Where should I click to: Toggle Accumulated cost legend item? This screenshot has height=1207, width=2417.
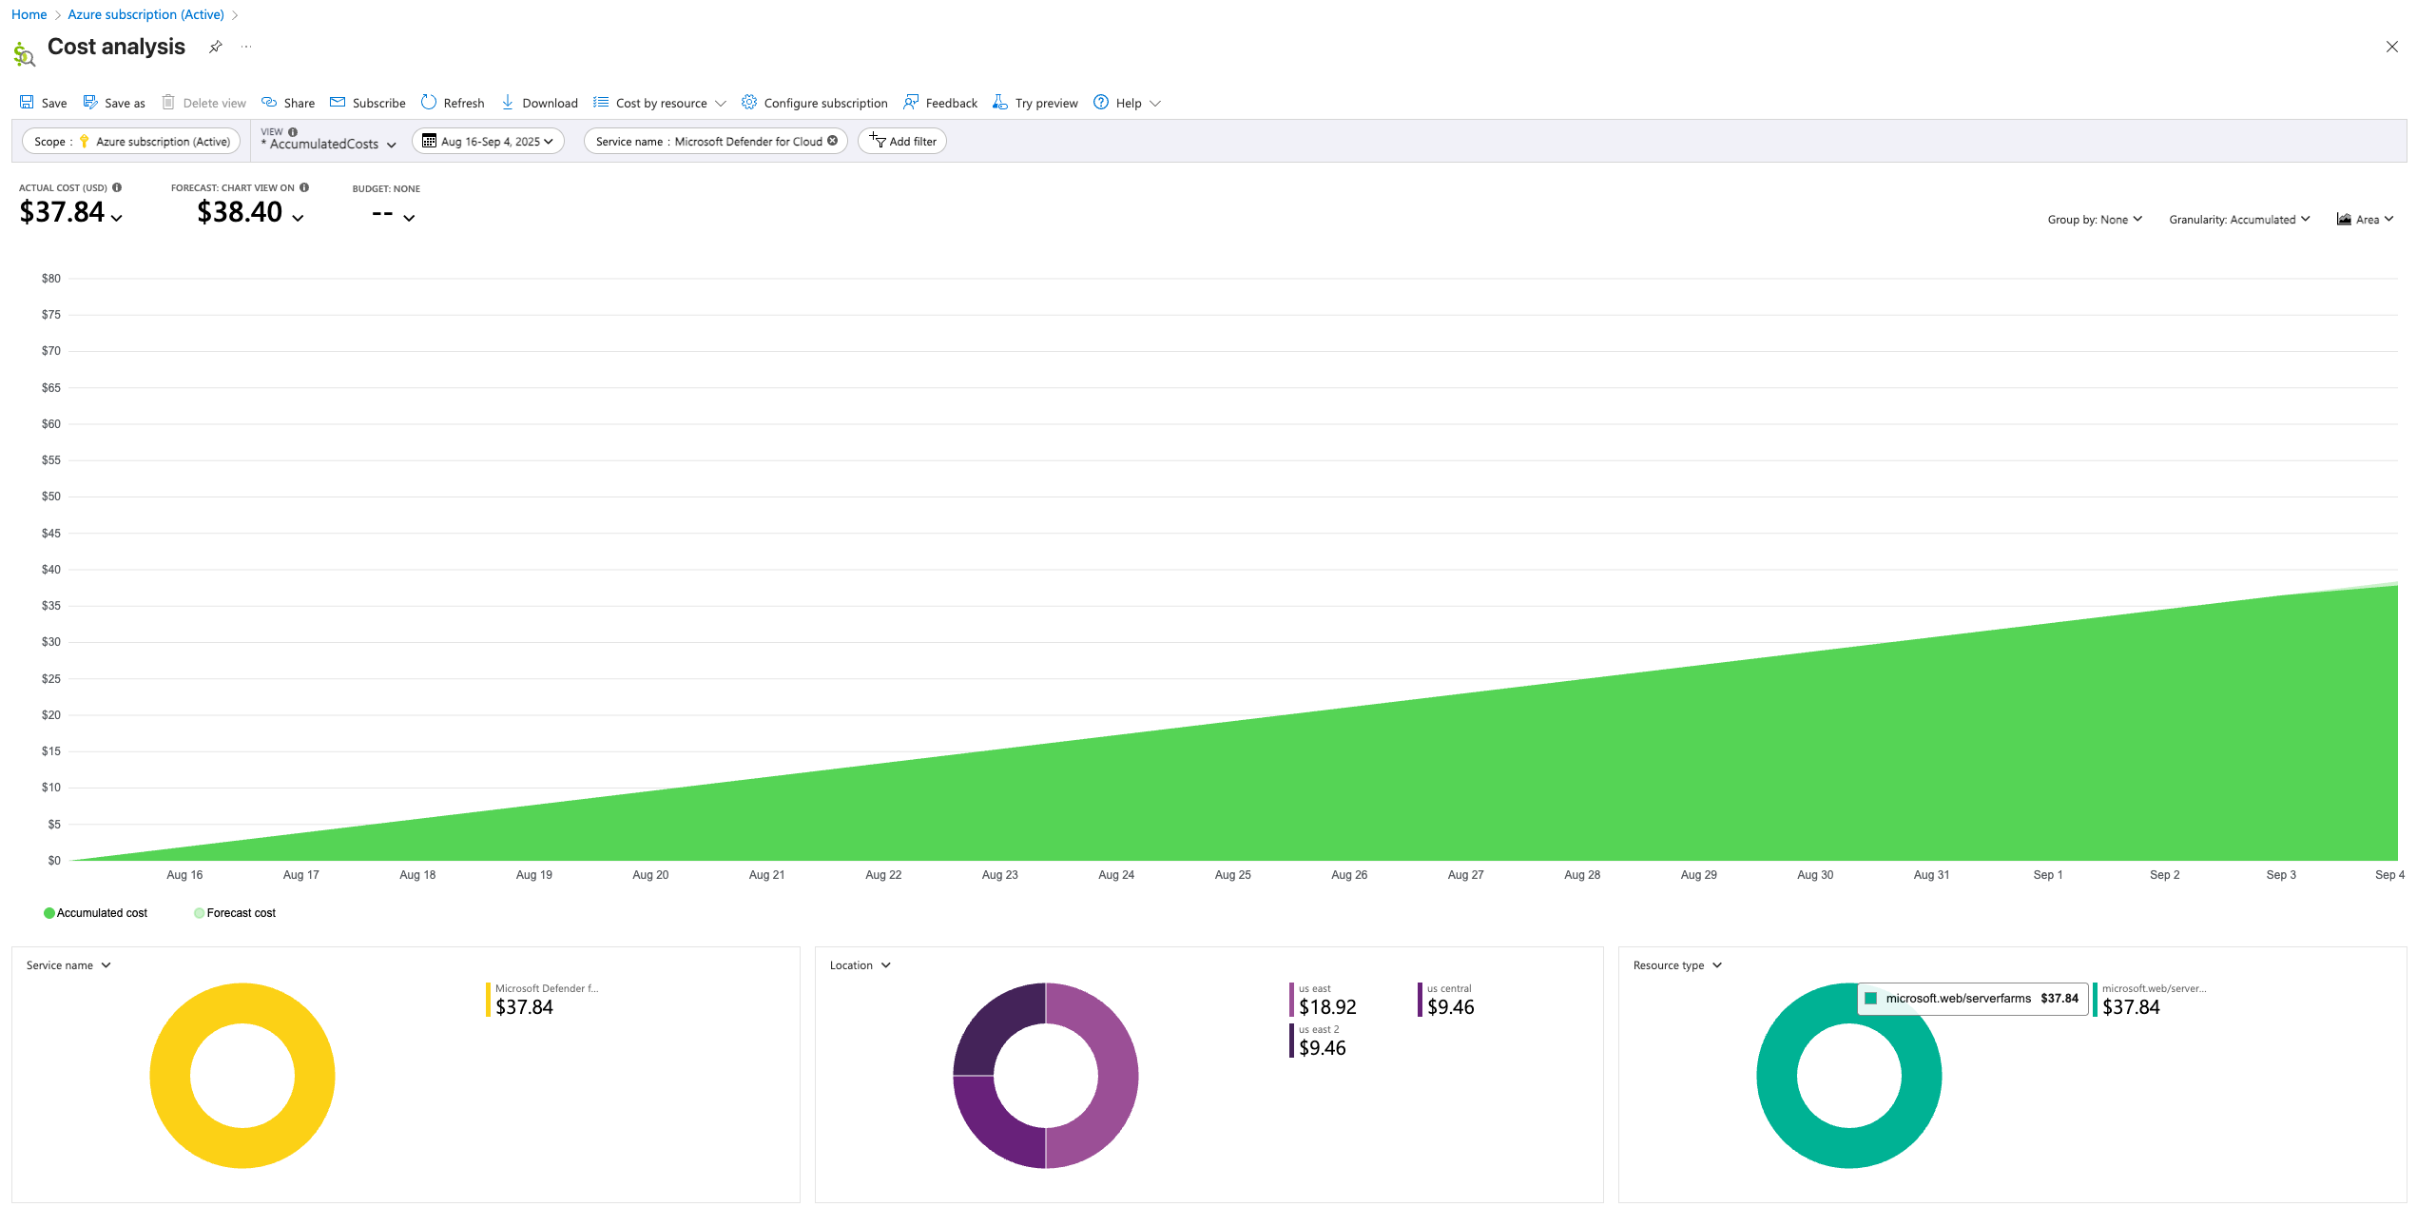click(95, 913)
